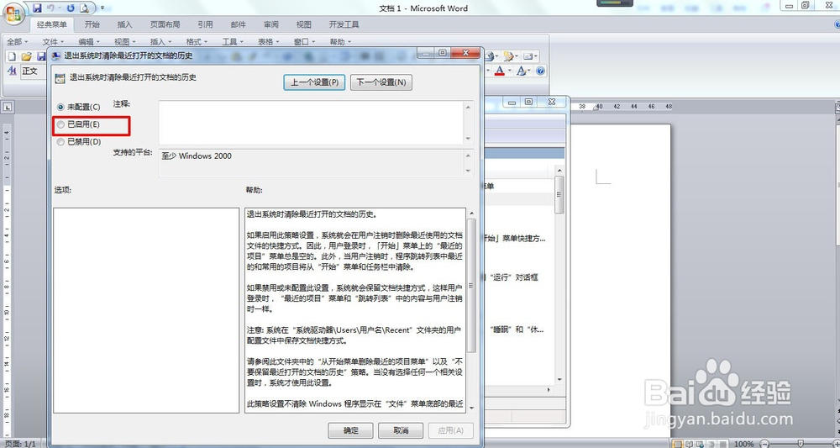Open the 正文 style combo box
This screenshot has width=840, height=448.
click(x=34, y=71)
